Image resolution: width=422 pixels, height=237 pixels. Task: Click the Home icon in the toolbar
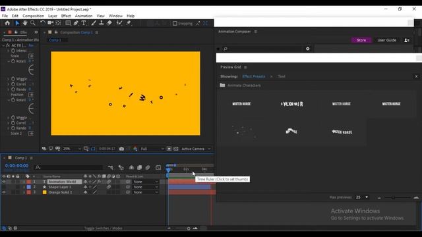(7, 23)
